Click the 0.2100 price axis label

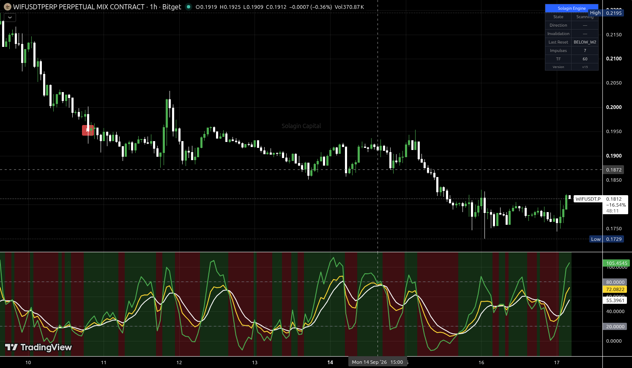click(614, 59)
